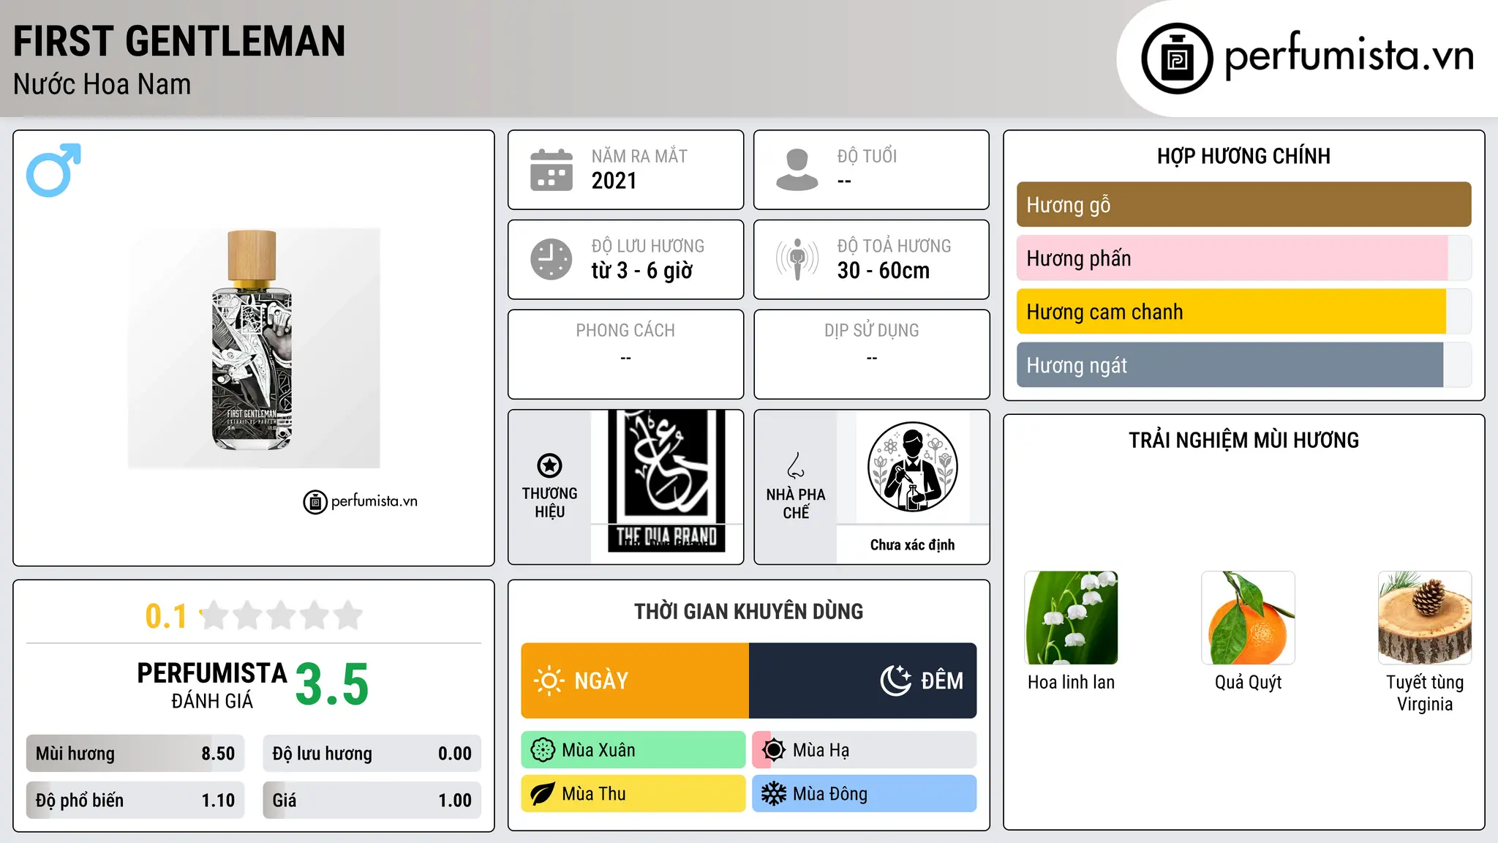This screenshot has height=843, width=1498.
Task: Select the Quả Quýt note image
Action: coord(1248,618)
